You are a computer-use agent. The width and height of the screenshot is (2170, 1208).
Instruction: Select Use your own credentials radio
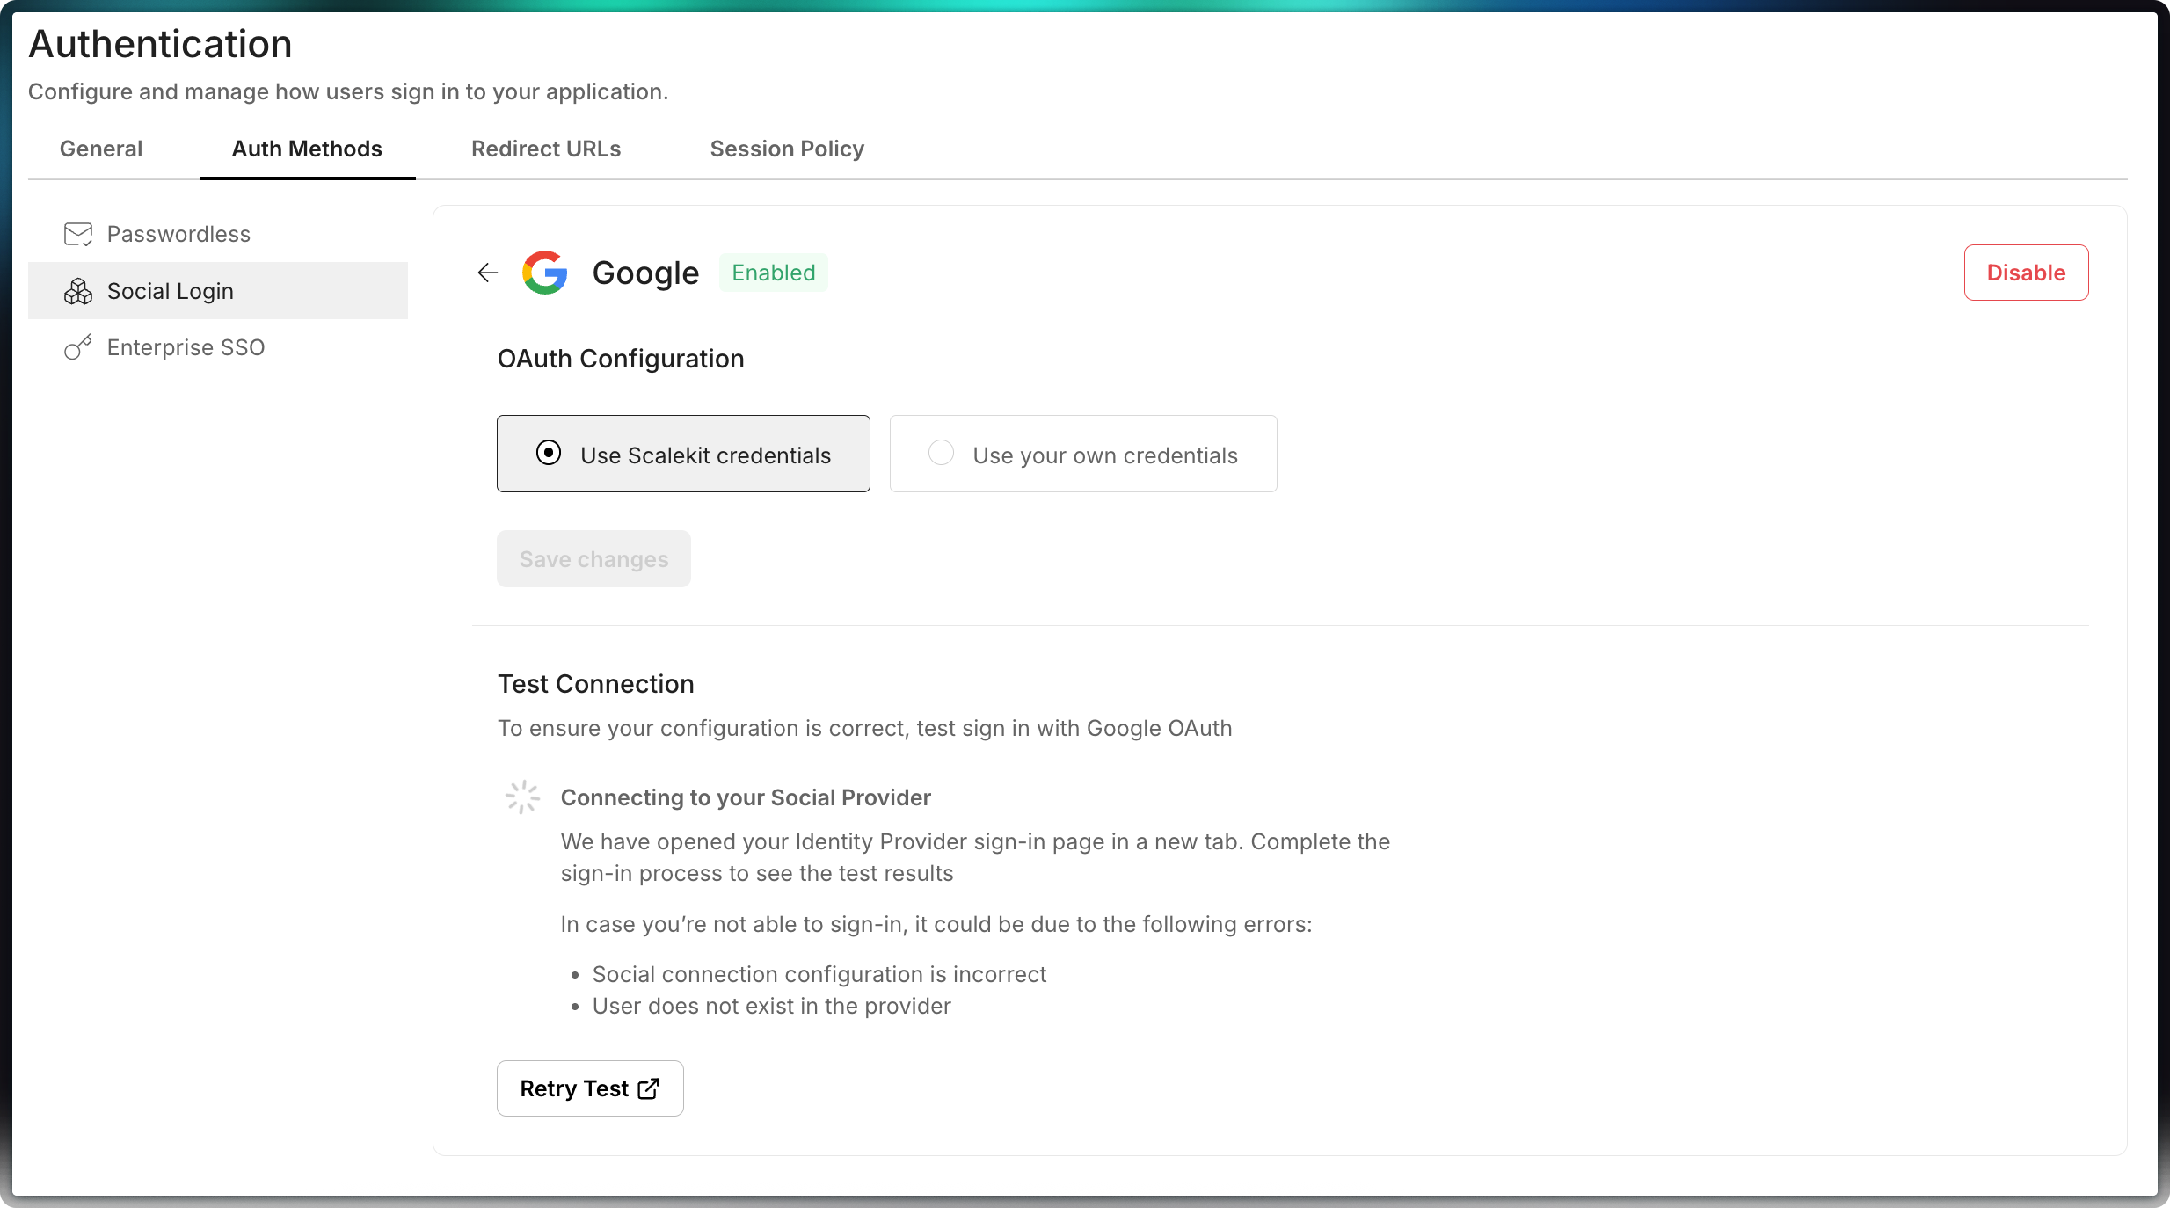(x=941, y=453)
